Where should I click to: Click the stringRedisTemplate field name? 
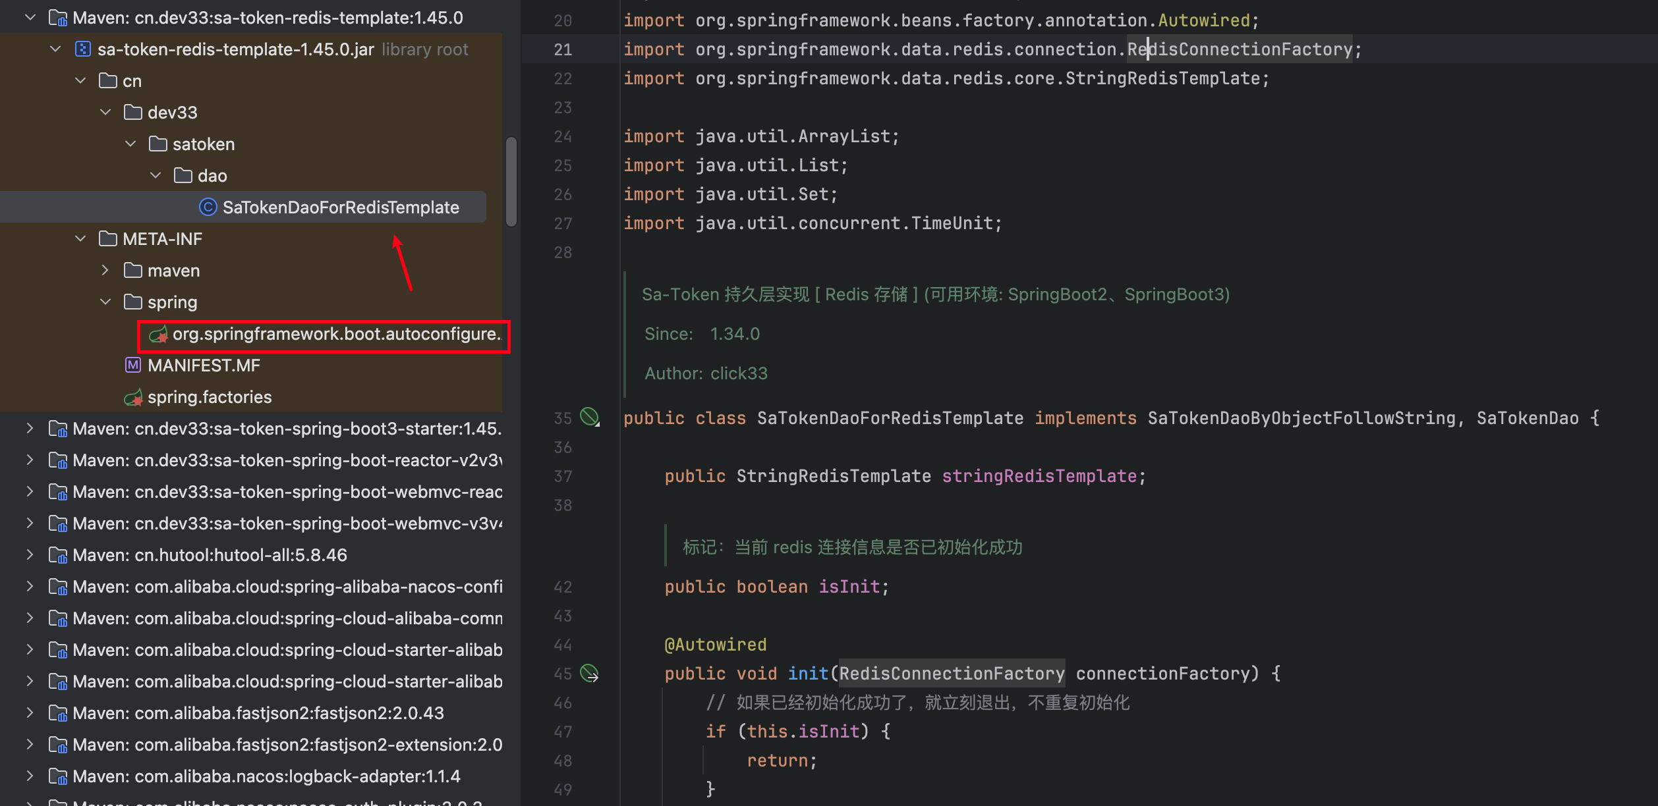click(1039, 476)
